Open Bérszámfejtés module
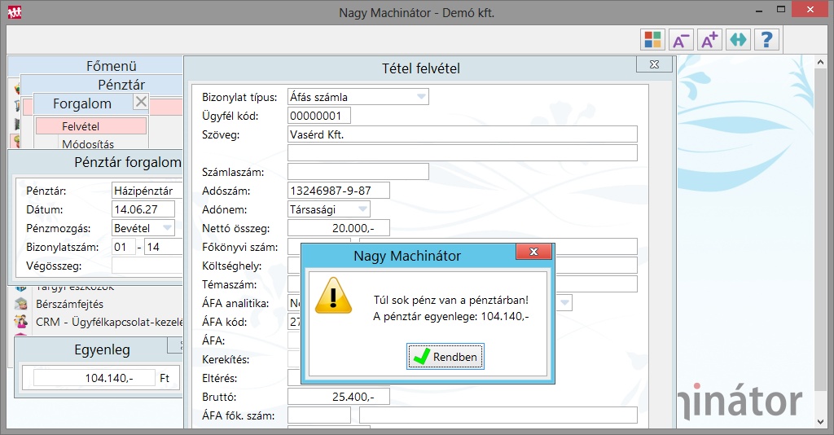Screen dimensions: 834x435 (70, 304)
